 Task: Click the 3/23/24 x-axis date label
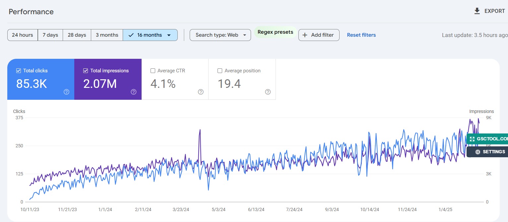tap(181, 210)
